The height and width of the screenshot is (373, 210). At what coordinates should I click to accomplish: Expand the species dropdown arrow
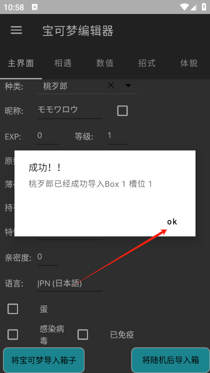128,85
